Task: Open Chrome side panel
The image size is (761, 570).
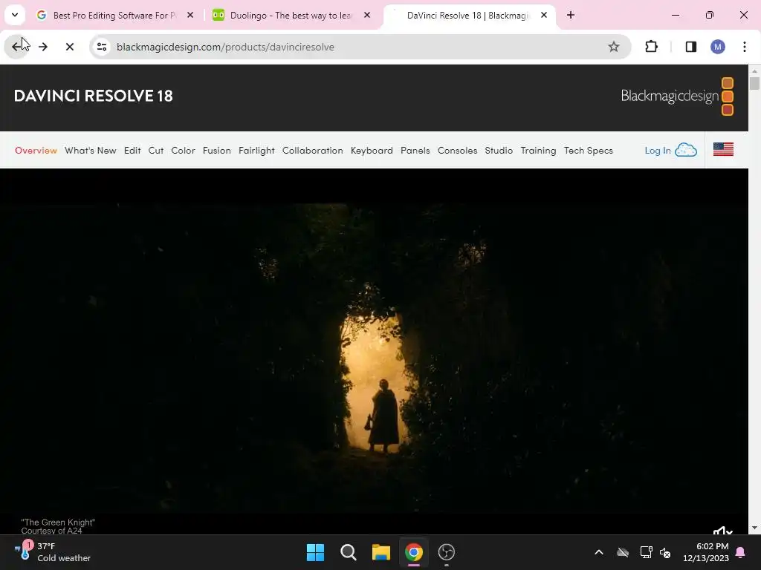Action: click(x=690, y=47)
